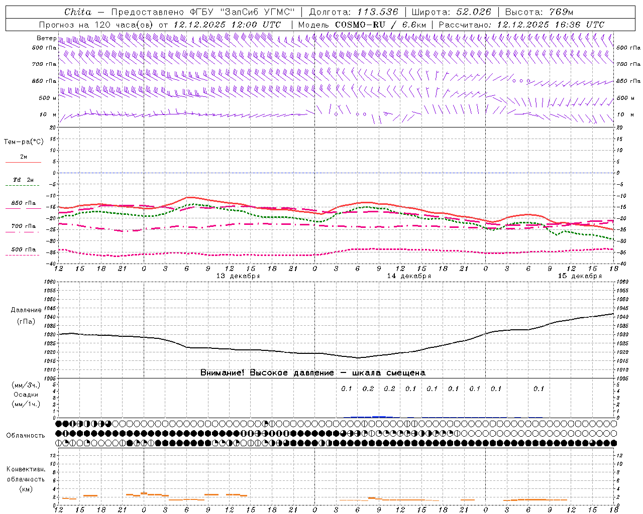Image resolution: width=643 pixels, height=514 pixels.
Task: Click the 'Осадки' precipitation label
Action: point(26,395)
